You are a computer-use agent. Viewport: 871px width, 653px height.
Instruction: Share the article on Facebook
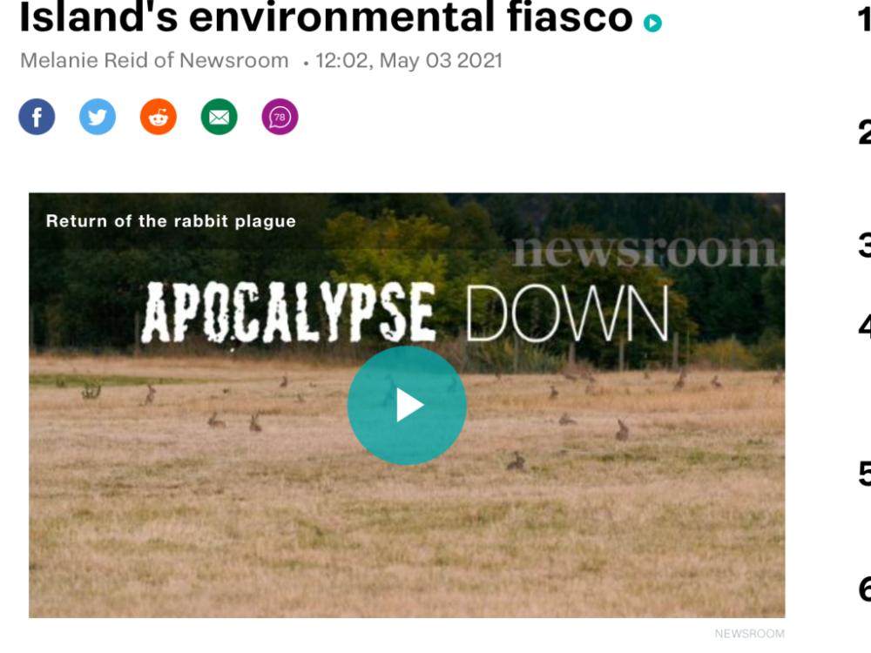[37, 117]
